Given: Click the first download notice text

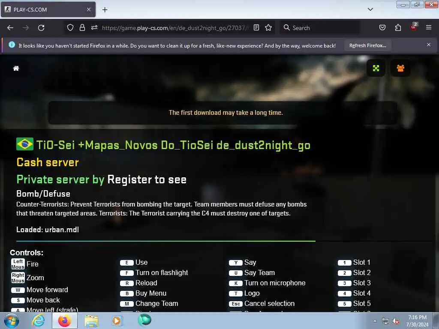Looking at the screenshot, I should pos(226,113).
